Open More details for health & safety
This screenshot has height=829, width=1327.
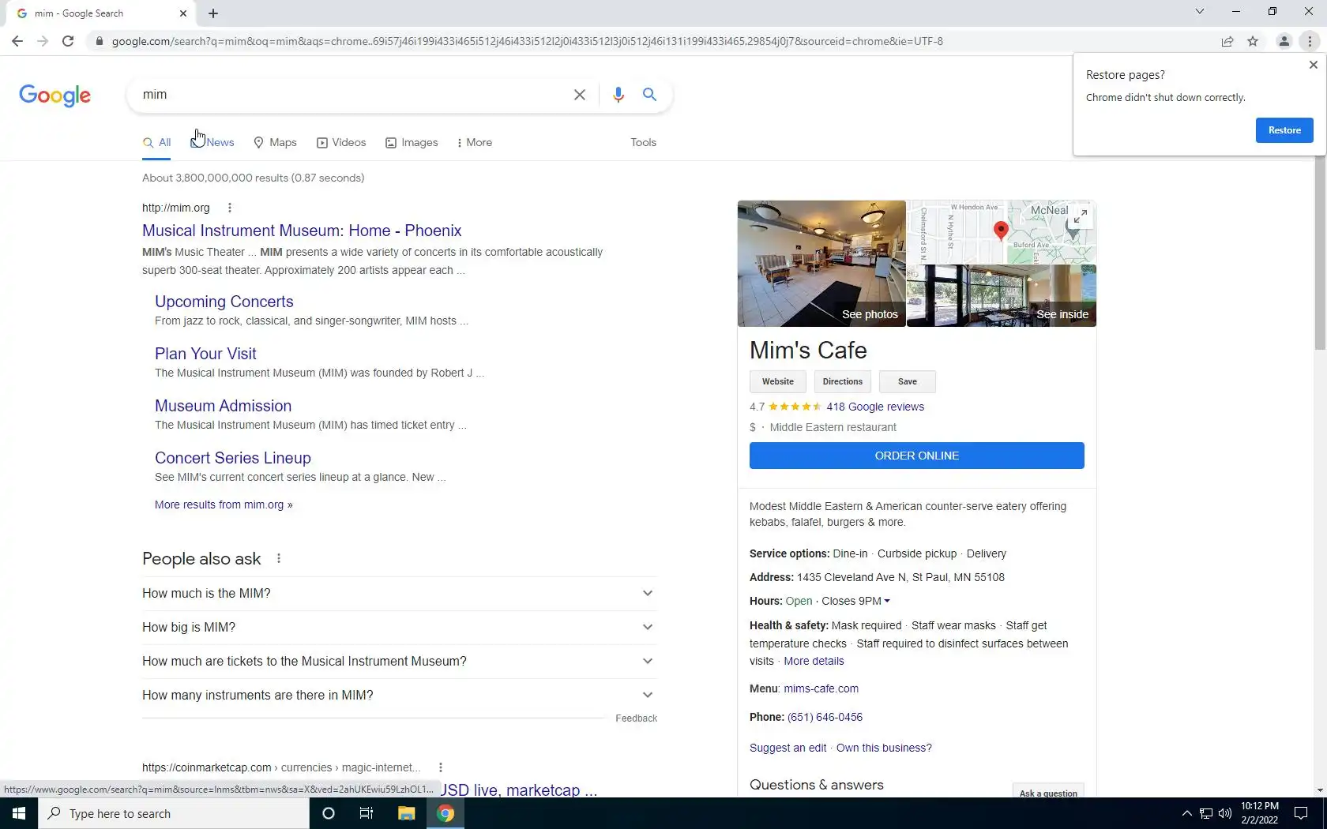tap(814, 662)
